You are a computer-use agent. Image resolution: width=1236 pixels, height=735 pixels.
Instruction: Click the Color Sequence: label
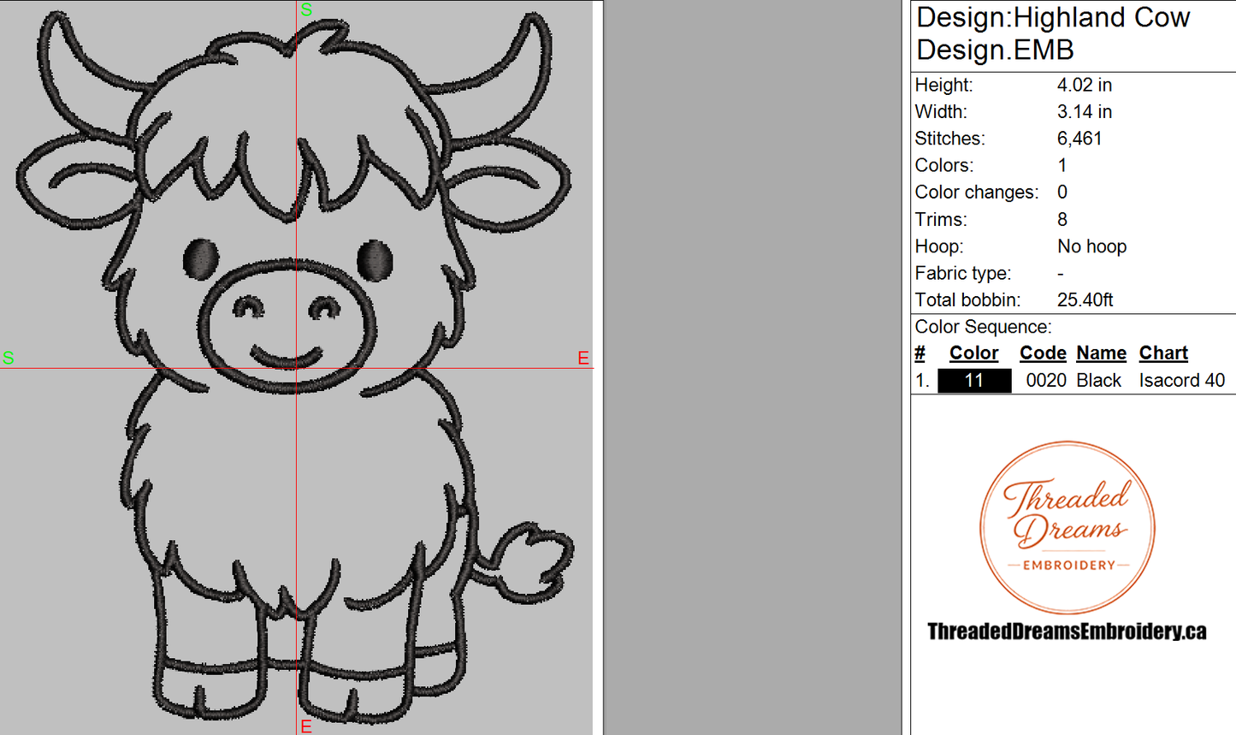point(983,327)
